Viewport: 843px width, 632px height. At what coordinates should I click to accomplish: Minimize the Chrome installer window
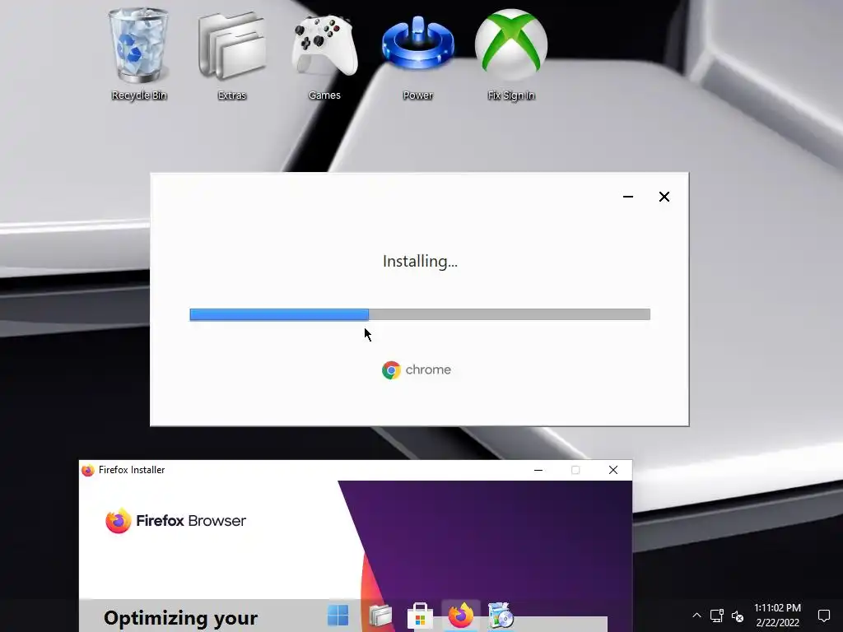628,197
